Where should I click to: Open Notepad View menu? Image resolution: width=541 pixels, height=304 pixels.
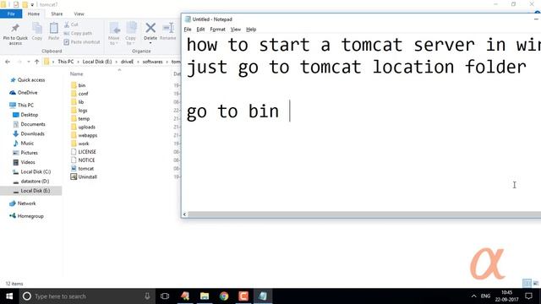coord(236,30)
